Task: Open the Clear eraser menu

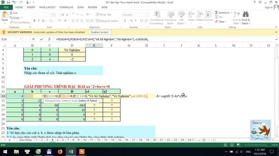Action: 221,22
